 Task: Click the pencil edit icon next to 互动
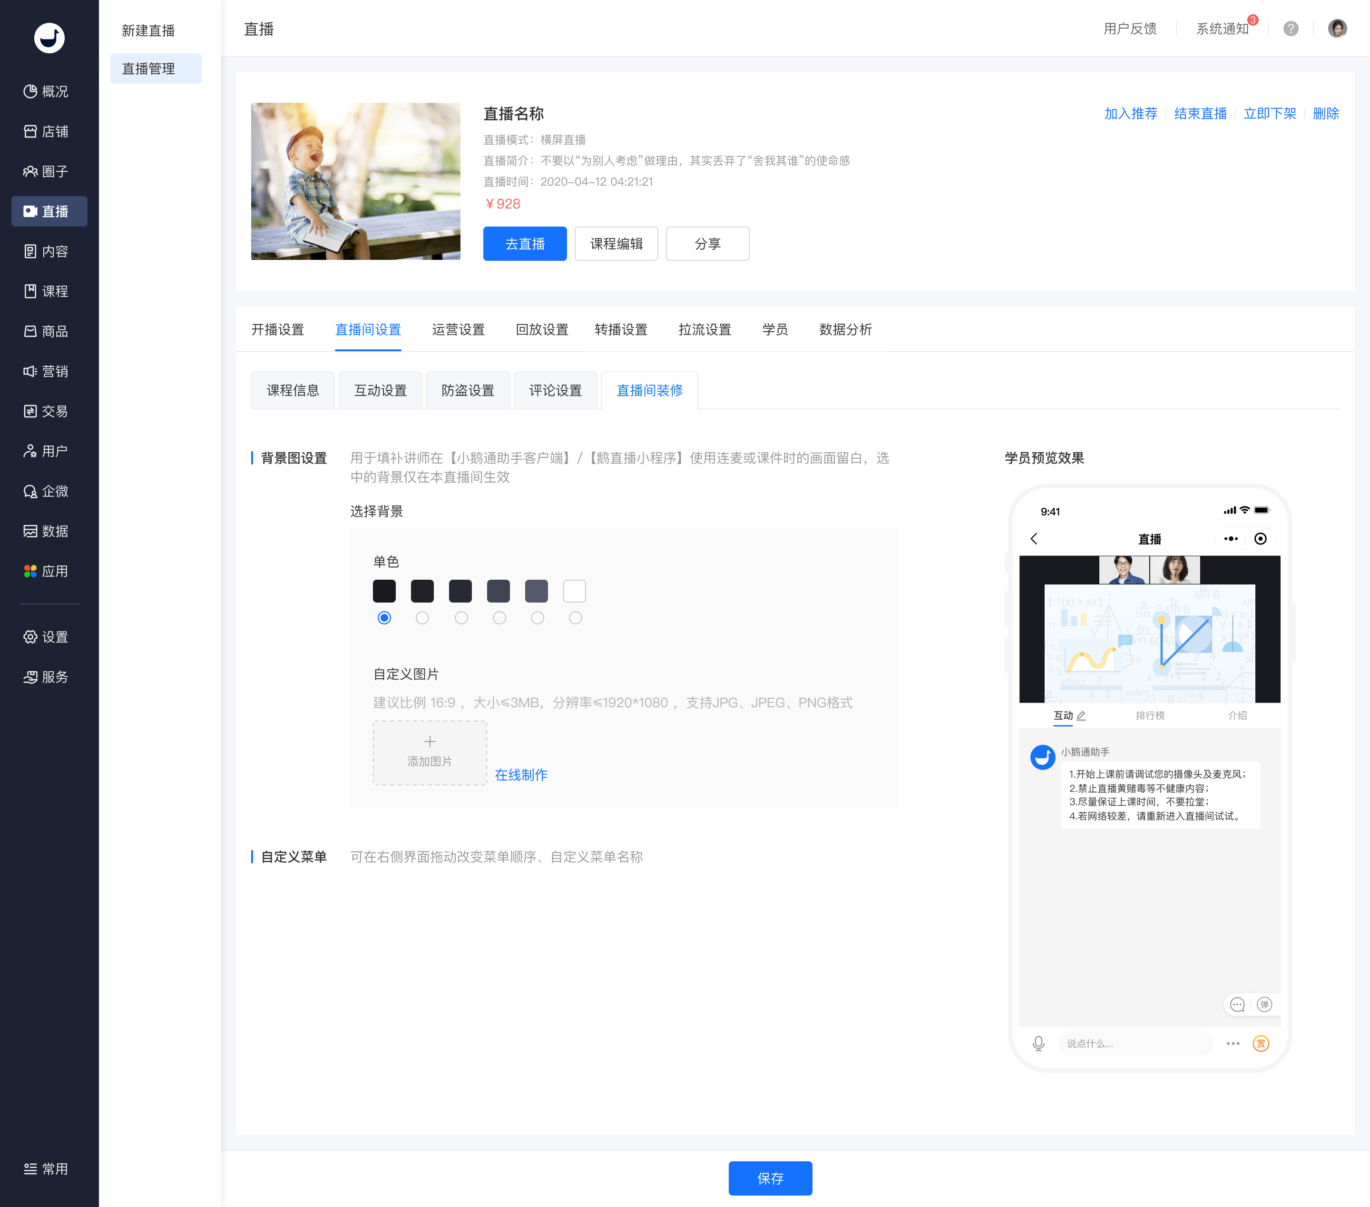(1081, 716)
